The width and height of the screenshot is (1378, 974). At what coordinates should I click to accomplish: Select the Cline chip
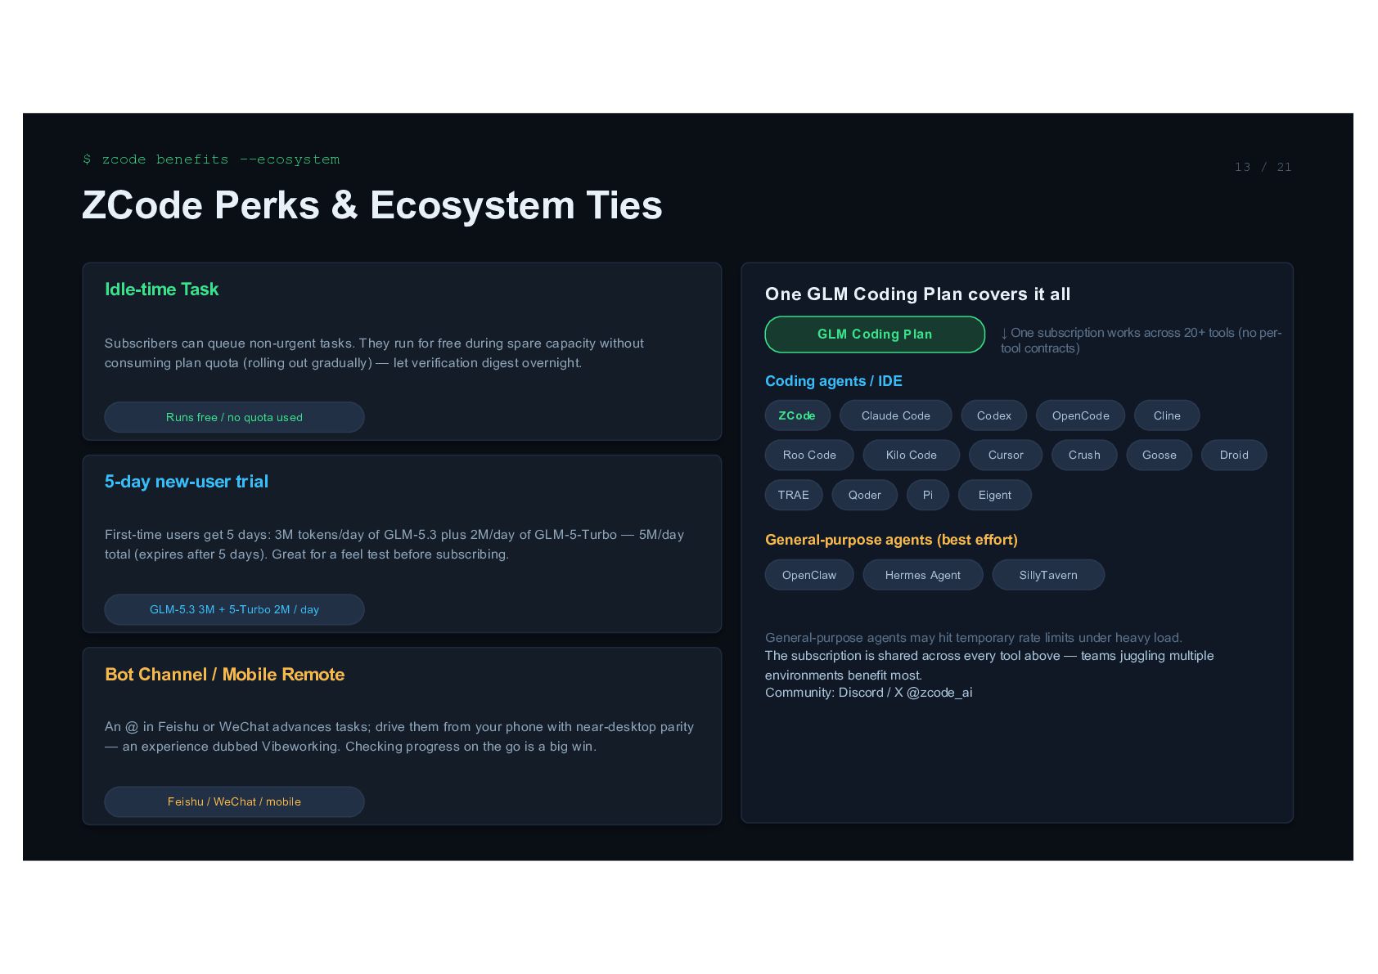[1167, 415]
